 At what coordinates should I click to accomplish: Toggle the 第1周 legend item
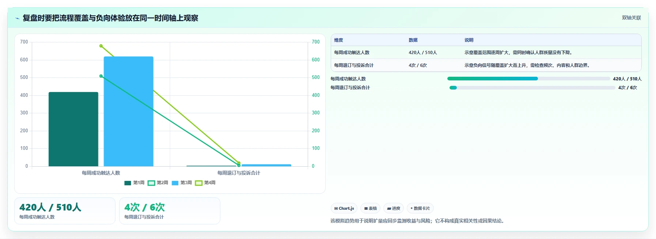pyautogui.click(x=134, y=183)
